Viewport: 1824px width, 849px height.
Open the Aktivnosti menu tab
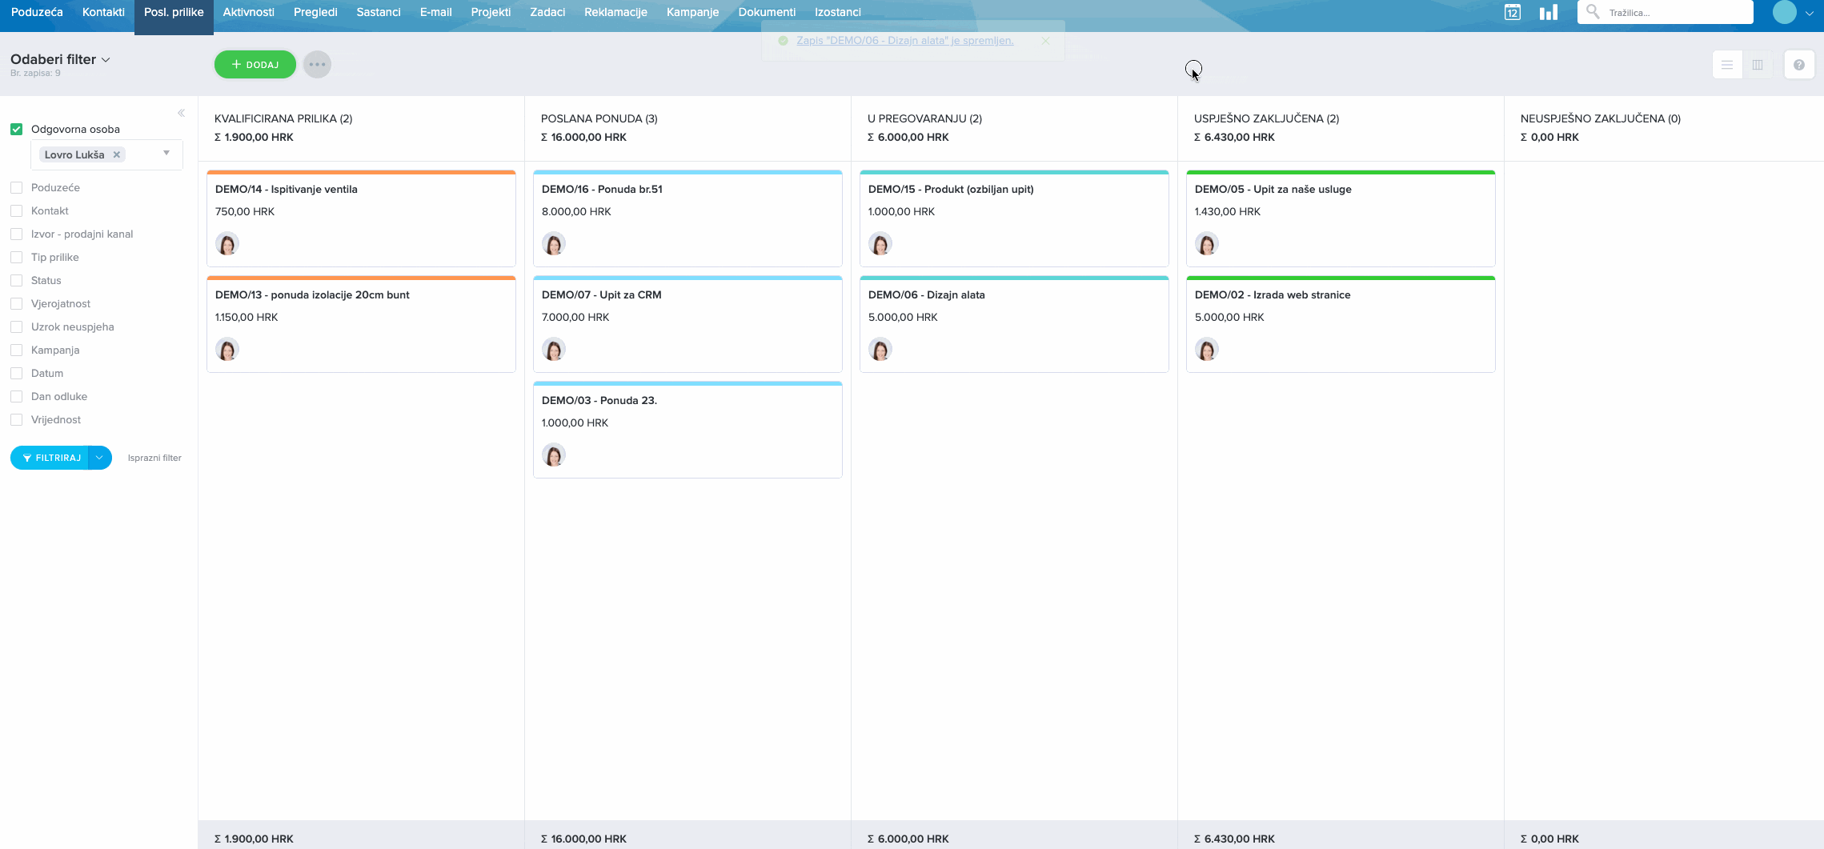[248, 12]
